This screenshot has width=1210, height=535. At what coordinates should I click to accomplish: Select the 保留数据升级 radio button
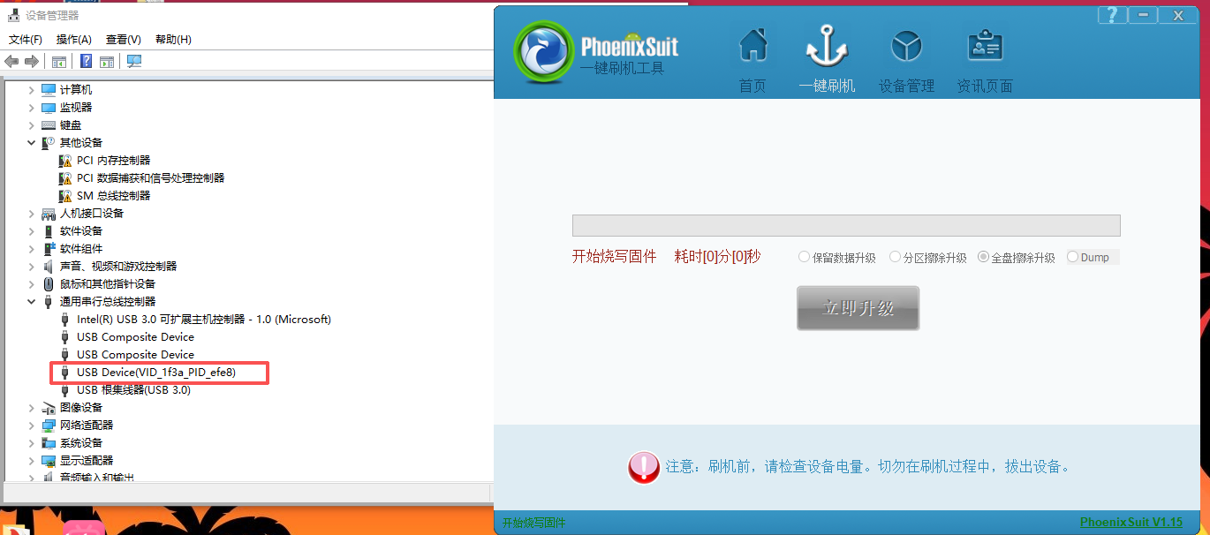pos(804,256)
